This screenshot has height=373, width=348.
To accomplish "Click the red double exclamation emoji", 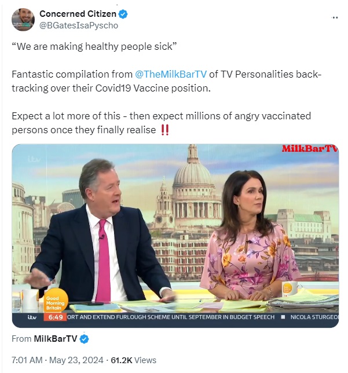I will (x=165, y=130).
